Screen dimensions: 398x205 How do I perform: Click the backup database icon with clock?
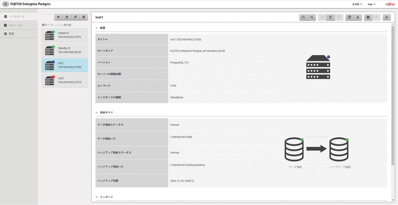click(x=303, y=17)
